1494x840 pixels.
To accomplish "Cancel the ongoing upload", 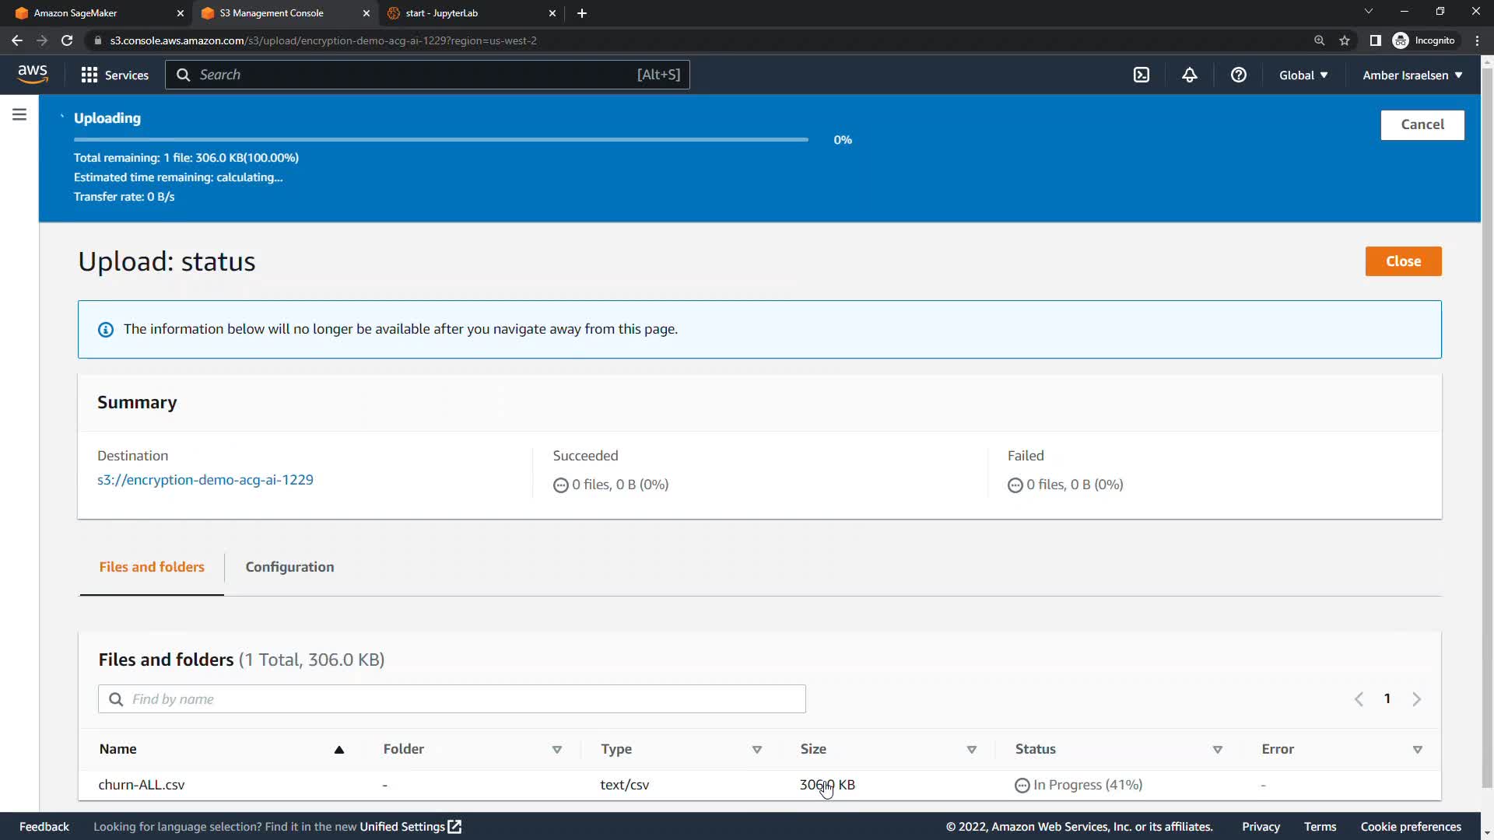I will (1422, 124).
